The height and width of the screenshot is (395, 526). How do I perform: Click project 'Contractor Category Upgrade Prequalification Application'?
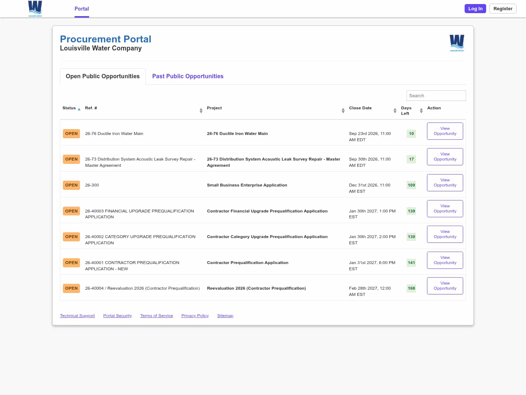pos(267,237)
